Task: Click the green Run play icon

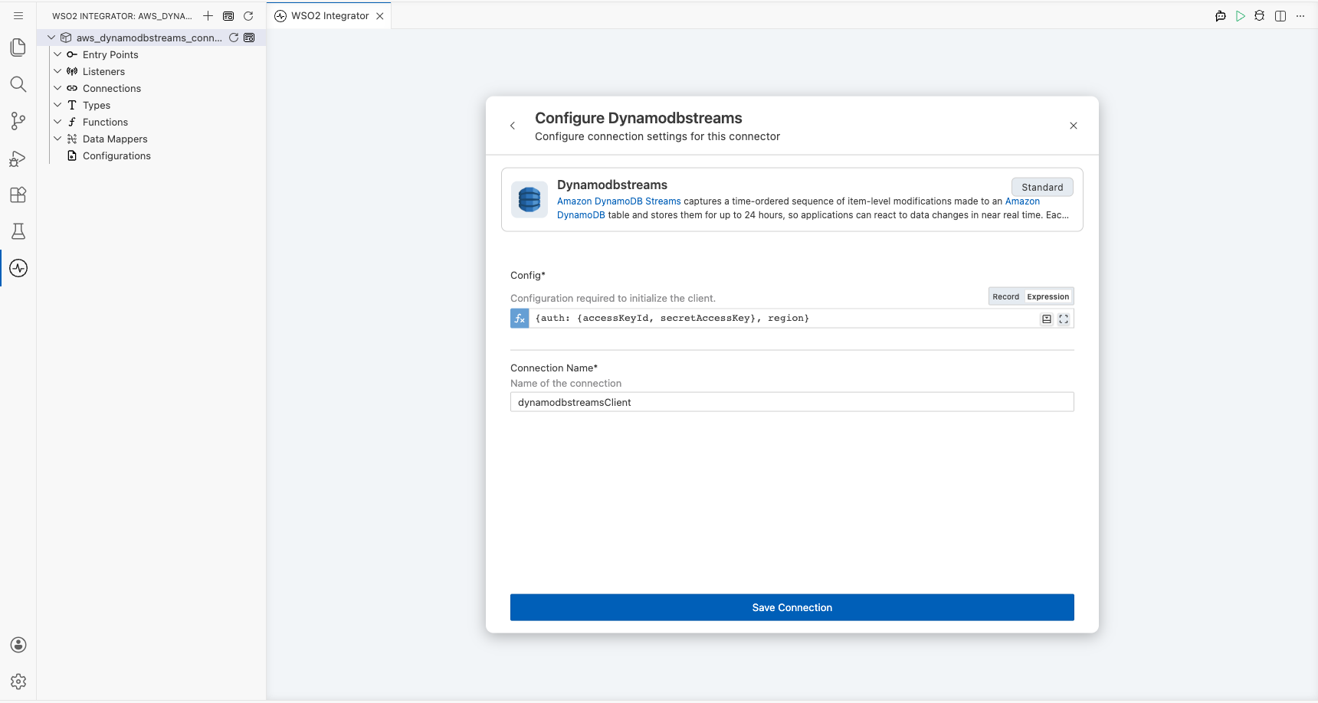Action: (x=1241, y=16)
